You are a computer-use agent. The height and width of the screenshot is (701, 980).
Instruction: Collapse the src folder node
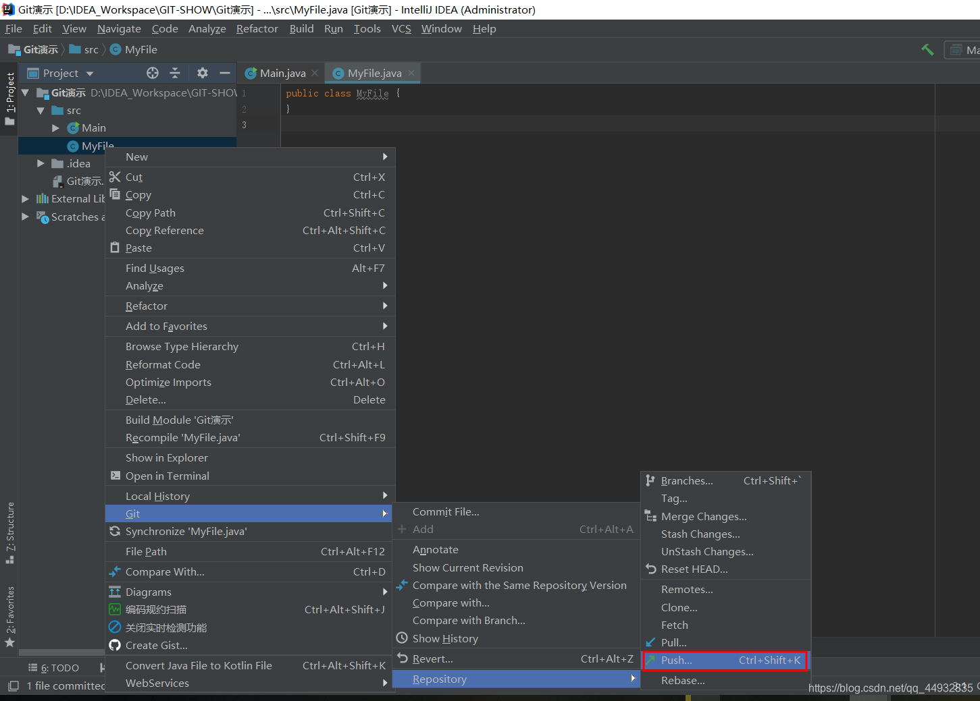(x=41, y=110)
